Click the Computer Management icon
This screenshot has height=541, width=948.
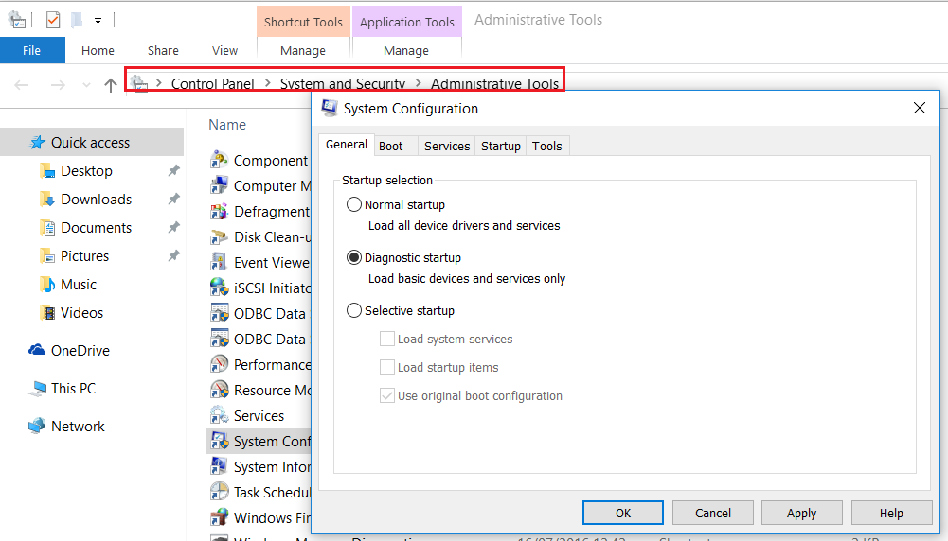(x=219, y=185)
